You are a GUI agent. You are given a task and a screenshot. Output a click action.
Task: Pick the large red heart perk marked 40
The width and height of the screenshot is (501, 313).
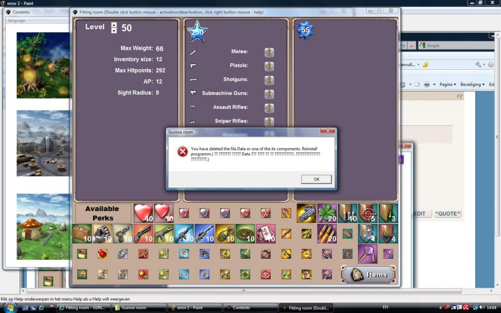(143, 213)
